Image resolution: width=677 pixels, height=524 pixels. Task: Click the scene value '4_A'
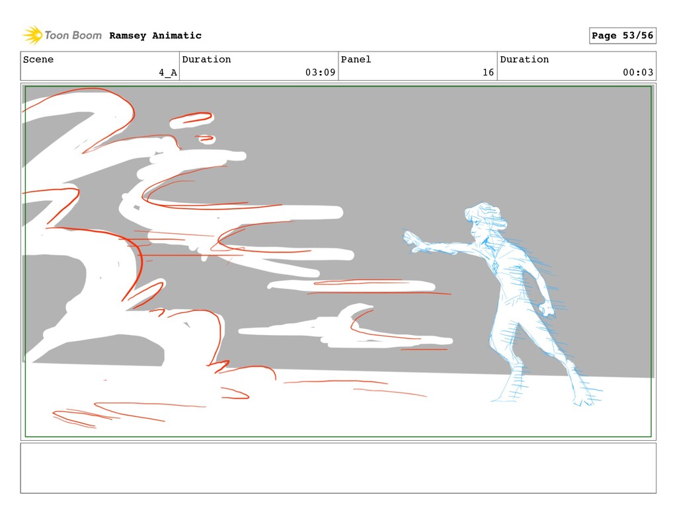click(168, 73)
